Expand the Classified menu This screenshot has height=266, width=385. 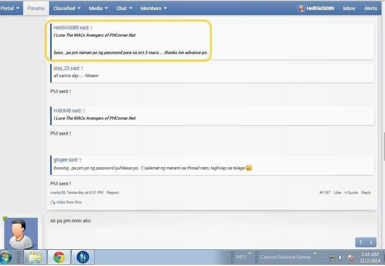pos(67,8)
